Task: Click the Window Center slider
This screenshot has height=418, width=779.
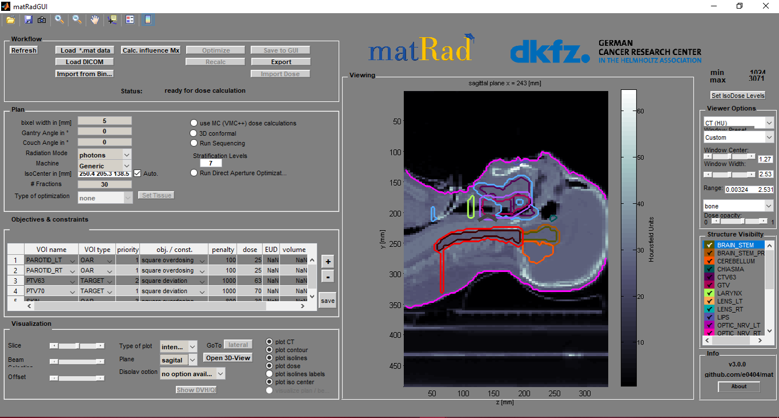Action: (729, 156)
